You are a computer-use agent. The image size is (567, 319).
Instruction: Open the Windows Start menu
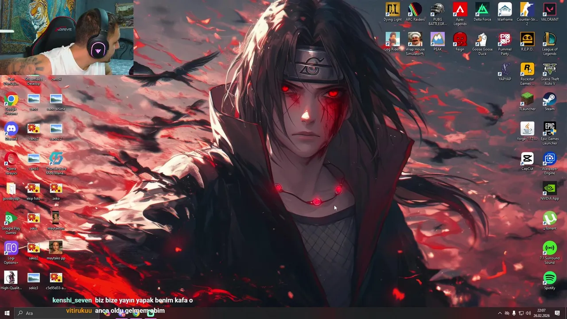[x=7, y=313]
